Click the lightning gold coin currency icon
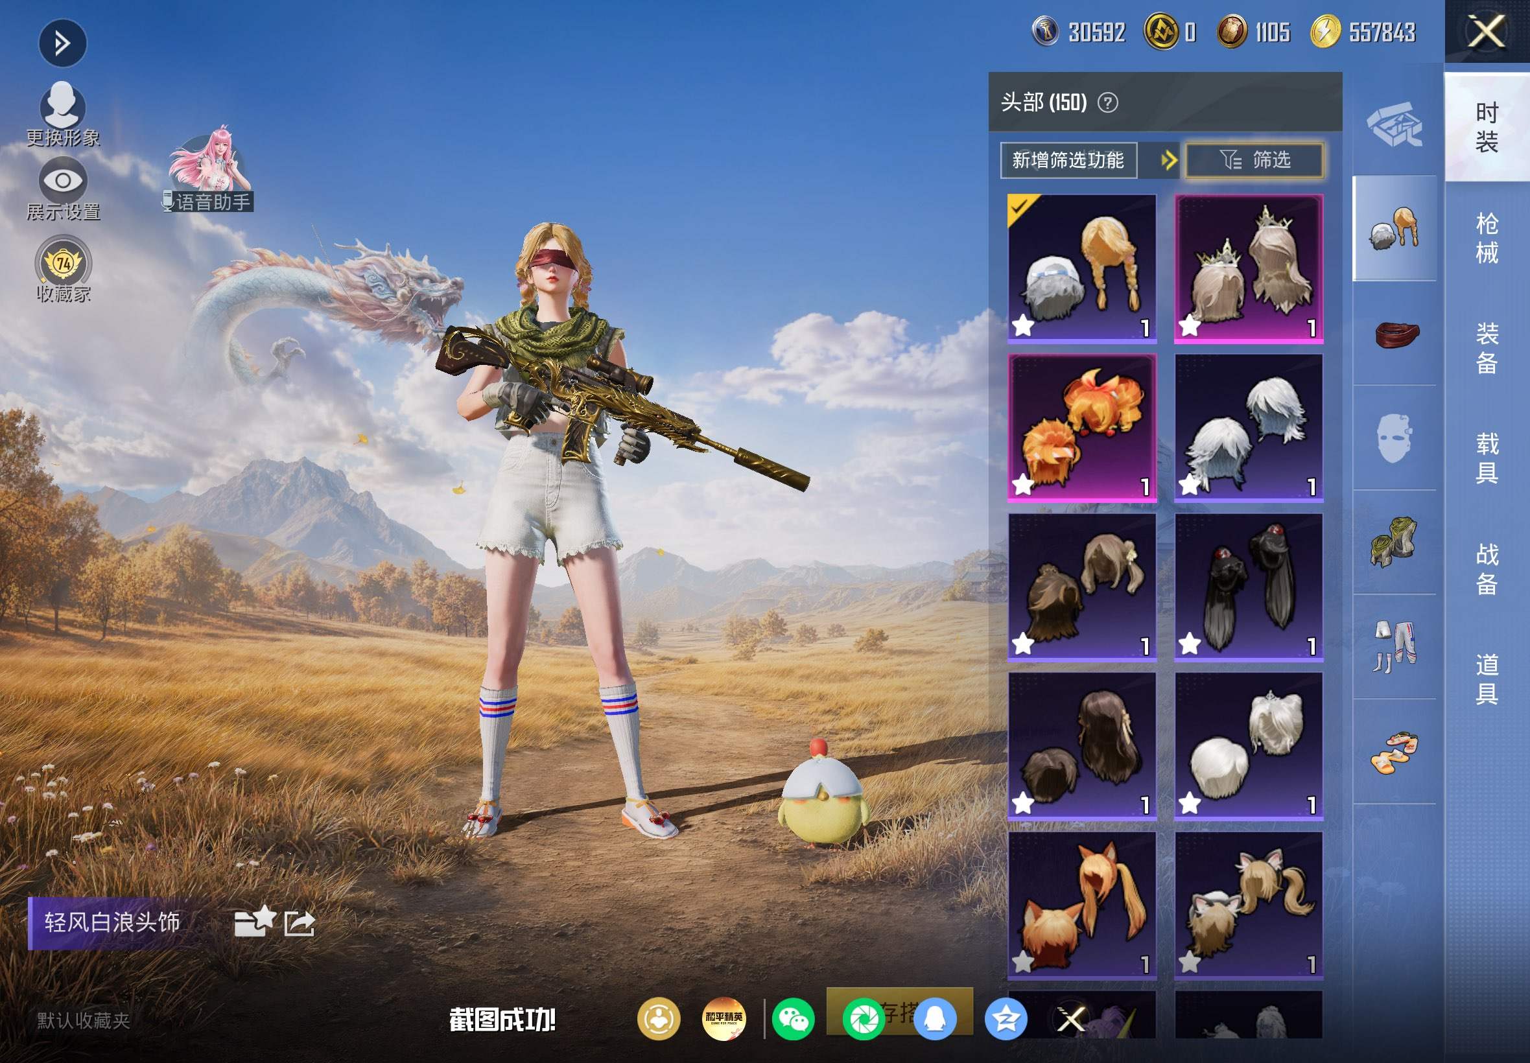This screenshot has height=1063, width=1530. tap(1326, 31)
